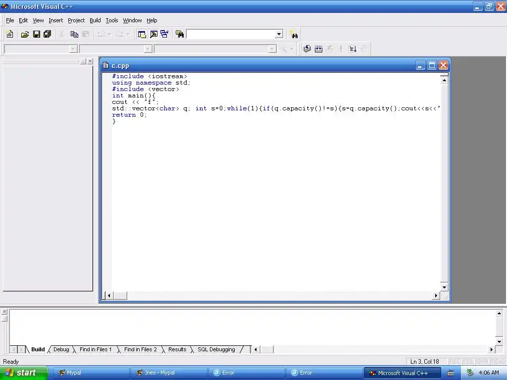Screen dimensions: 507x380
Task: Open the File menu
Action: pyautogui.click(x=10, y=20)
